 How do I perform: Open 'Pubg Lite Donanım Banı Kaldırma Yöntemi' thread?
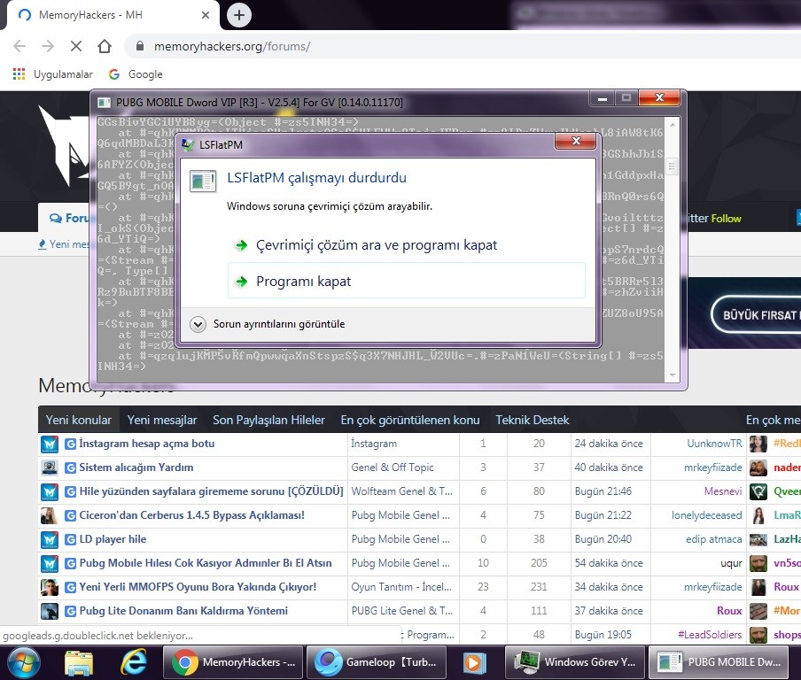pos(183,611)
